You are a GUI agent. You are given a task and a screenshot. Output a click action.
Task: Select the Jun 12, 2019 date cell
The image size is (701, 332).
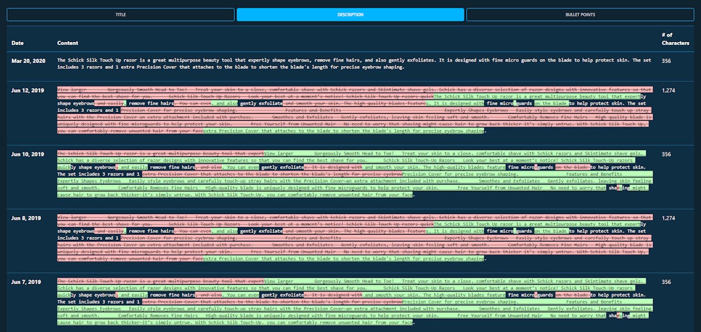click(x=27, y=90)
